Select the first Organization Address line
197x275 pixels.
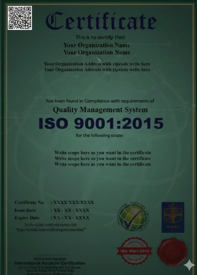point(97,64)
